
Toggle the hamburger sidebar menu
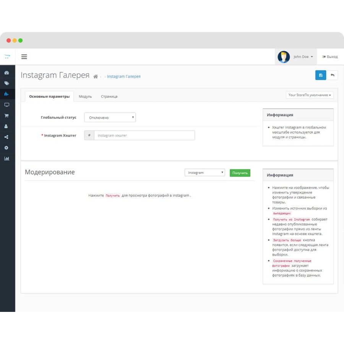coord(24,57)
